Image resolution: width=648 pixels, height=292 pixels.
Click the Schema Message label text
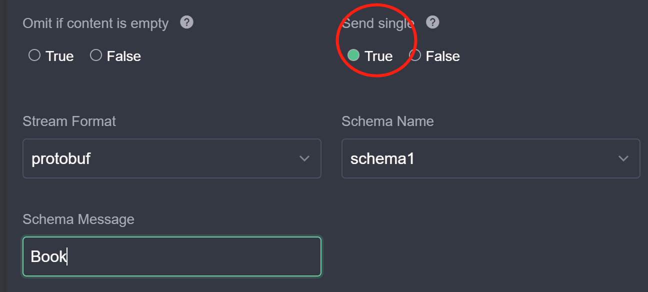click(78, 219)
